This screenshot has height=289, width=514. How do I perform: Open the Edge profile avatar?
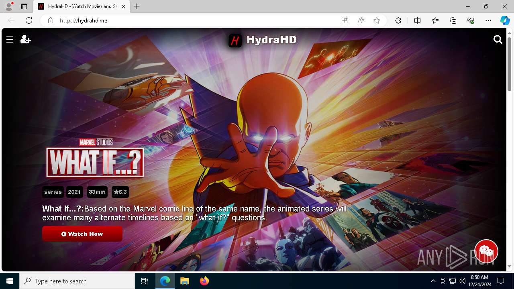(x=9, y=6)
